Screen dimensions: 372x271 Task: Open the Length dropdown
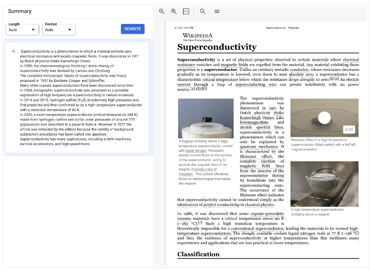(x=22, y=30)
